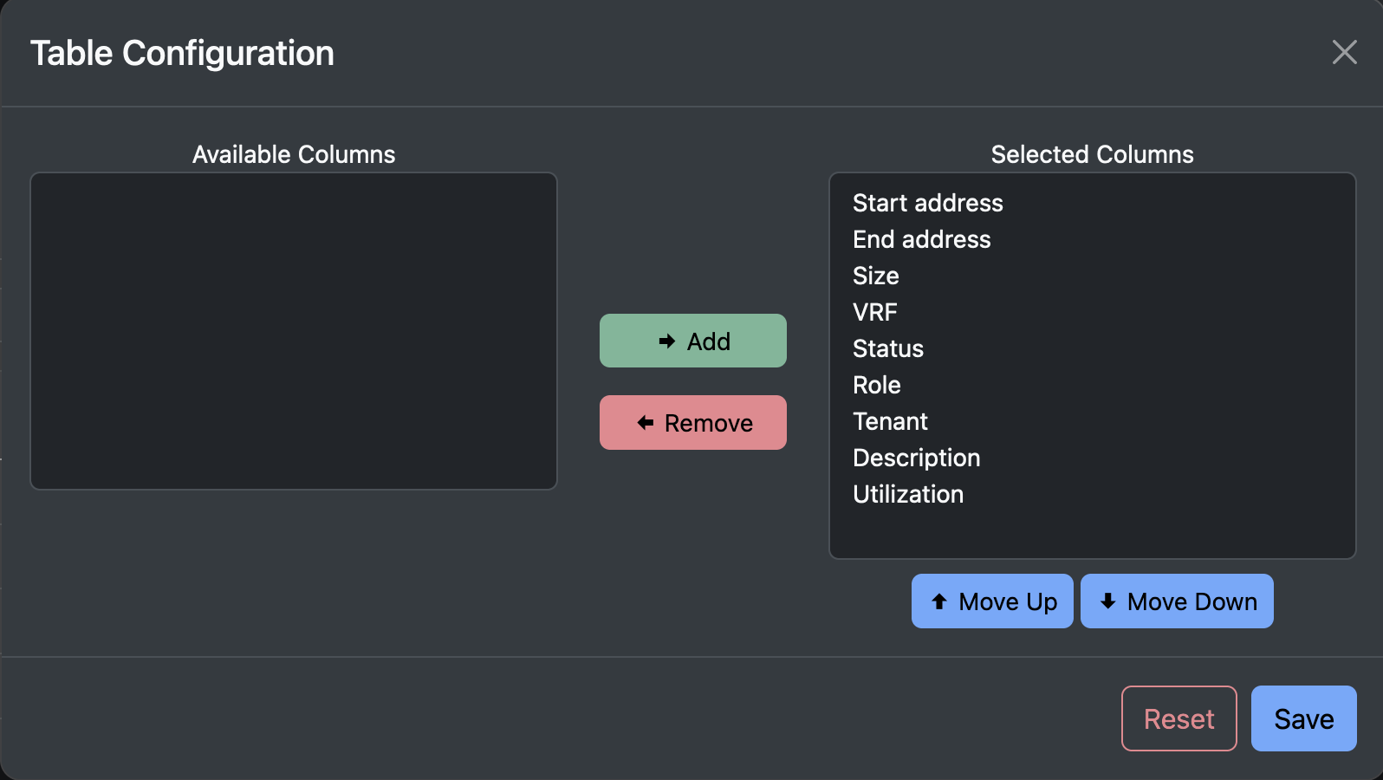Select the VRF column entry
This screenshot has width=1383, height=780.
[875, 312]
